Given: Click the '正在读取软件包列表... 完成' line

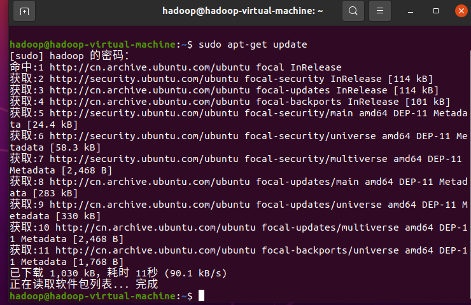Looking at the screenshot, I should pos(84,284).
